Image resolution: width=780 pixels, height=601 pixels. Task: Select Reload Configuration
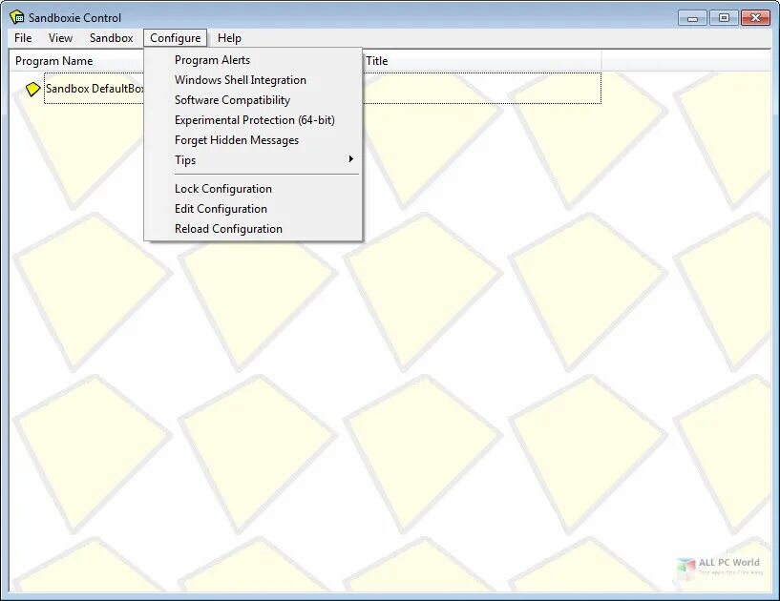(253, 229)
